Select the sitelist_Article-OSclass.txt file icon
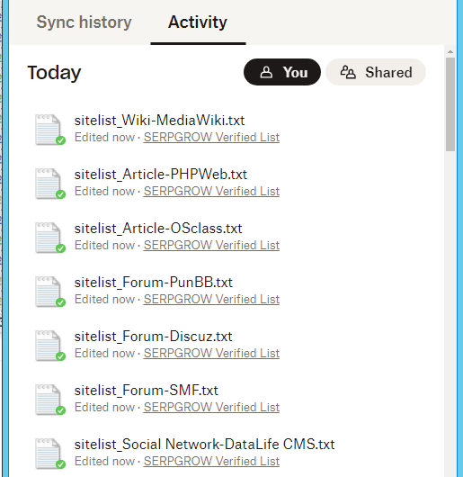 point(48,238)
